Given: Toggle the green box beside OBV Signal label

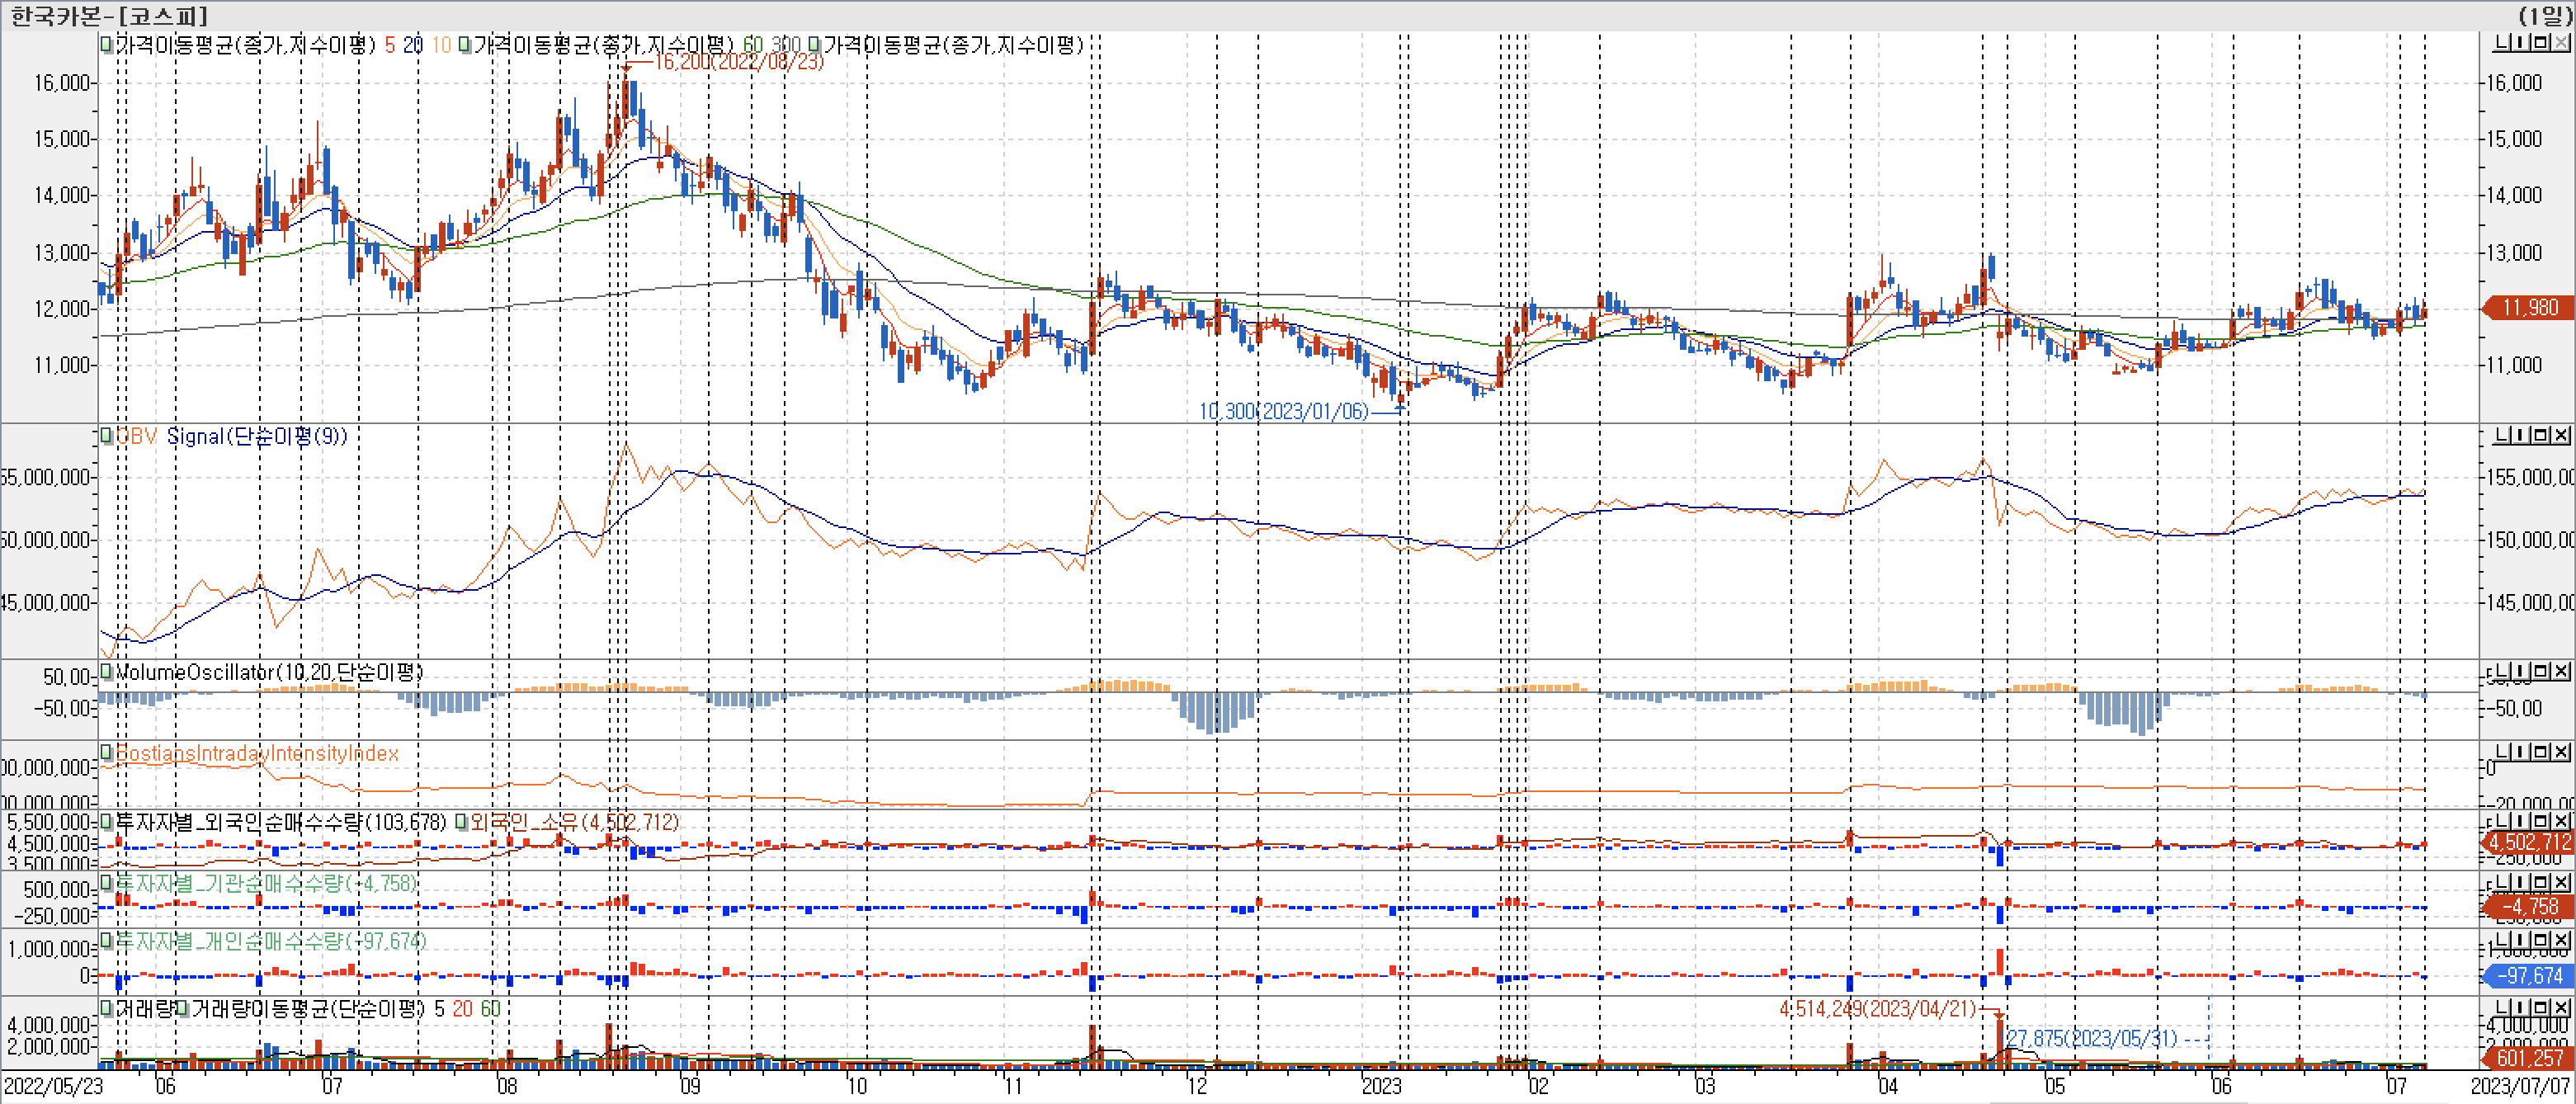Looking at the screenshot, I should (106, 436).
